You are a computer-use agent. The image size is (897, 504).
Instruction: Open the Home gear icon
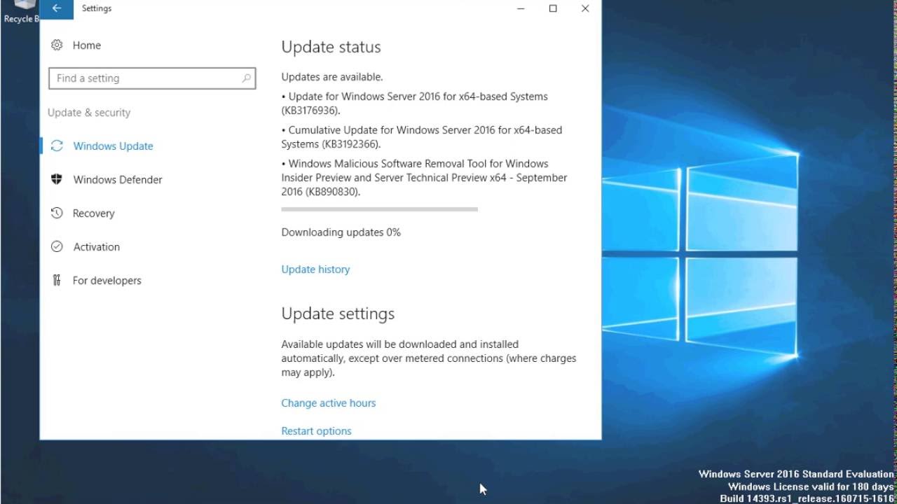(57, 45)
